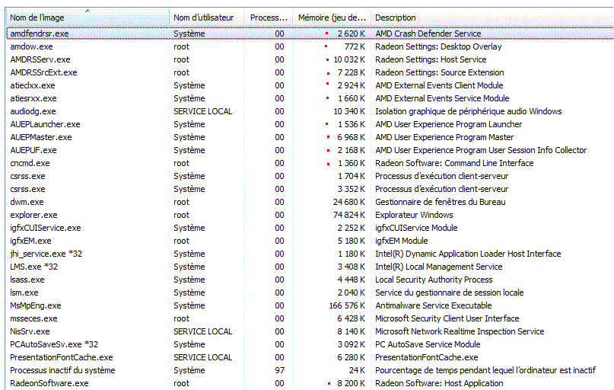Select the AMDRSServ.exe process
Viewport: 614px width, 390px height.
tap(40, 59)
